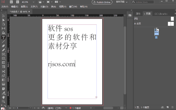Click the Adobe Stock search field
This screenshot has width=176, height=110.
tap(143, 2)
